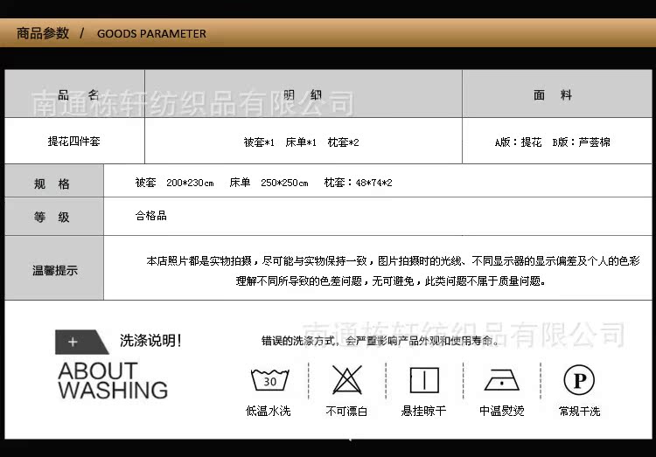Click the dark plus-sign badge beside 洗涤说明
Viewport: 656px width, 457px height.
coord(81,342)
